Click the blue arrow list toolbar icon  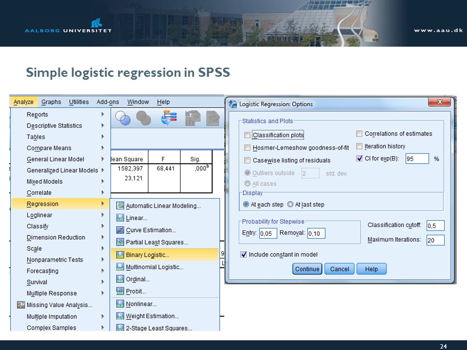[x=169, y=118]
